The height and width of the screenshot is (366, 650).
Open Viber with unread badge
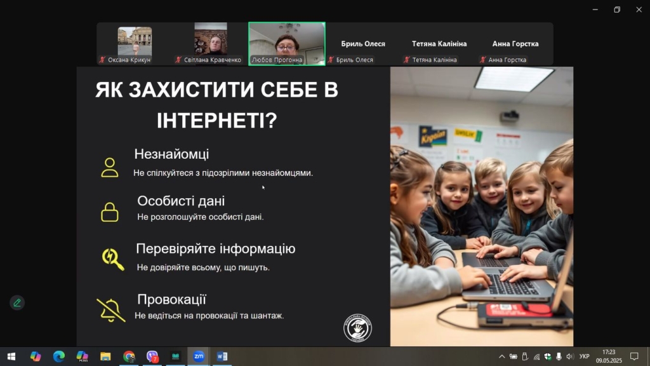click(x=152, y=356)
